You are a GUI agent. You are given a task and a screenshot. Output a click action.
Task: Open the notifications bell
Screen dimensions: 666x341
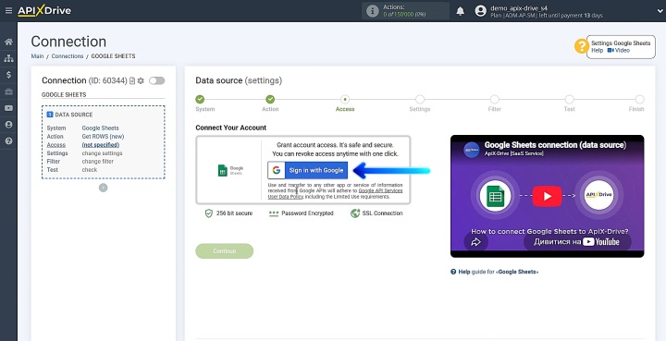461,11
